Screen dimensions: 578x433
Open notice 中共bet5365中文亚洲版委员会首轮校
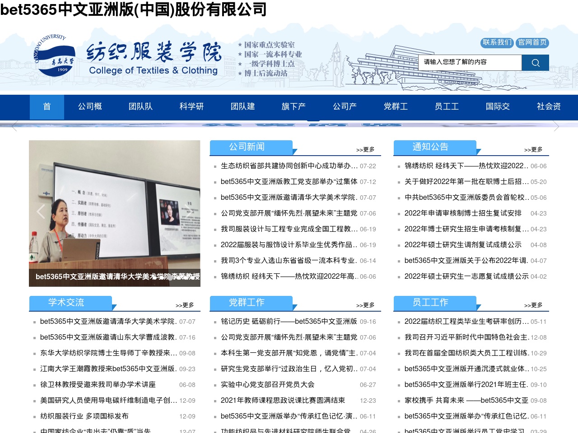tap(466, 198)
